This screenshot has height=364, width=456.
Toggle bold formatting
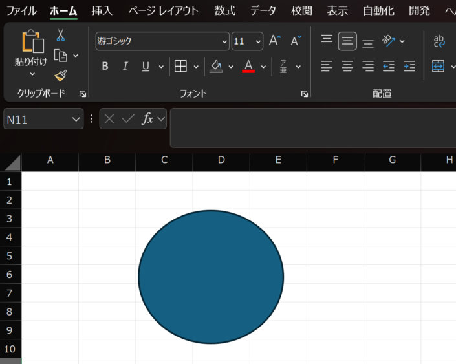coord(105,67)
